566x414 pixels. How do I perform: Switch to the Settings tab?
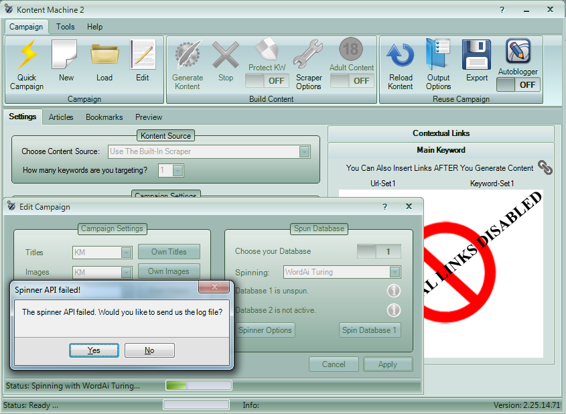click(22, 117)
